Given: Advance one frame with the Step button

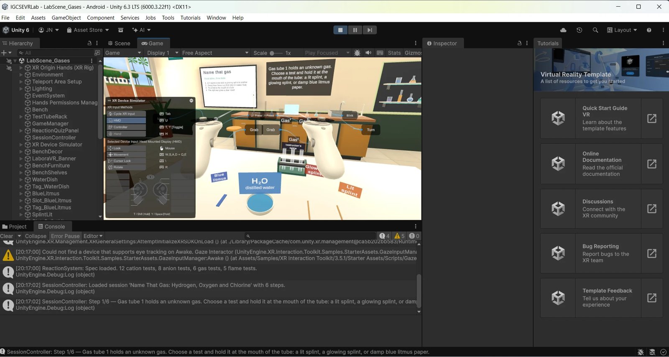Looking at the screenshot, I should click(370, 30).
